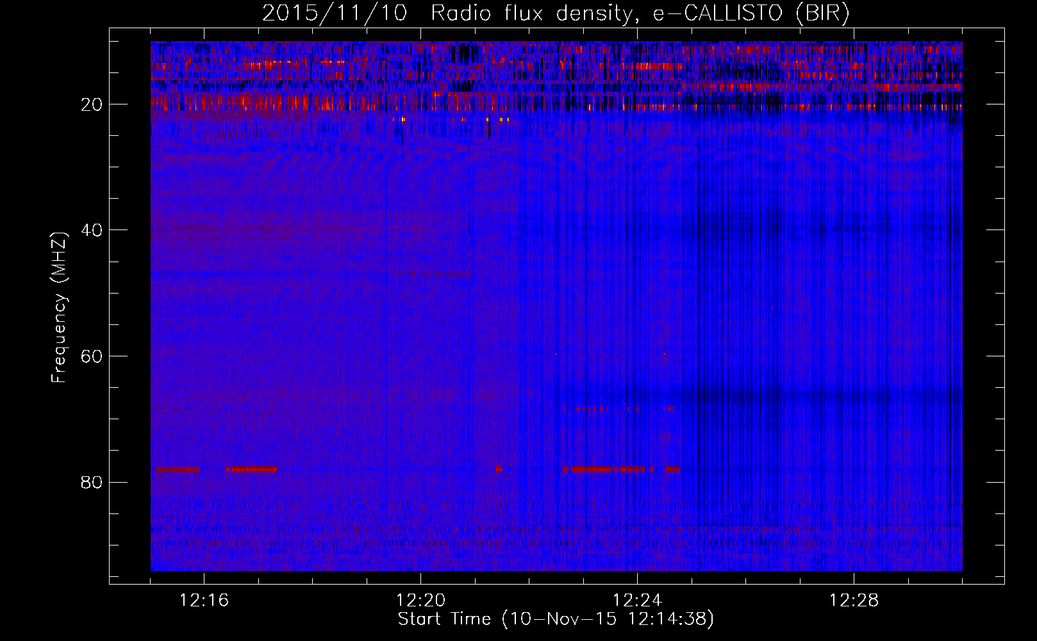
Task: Click the plot title '2015/11/10 Radio flux density, e-CALLISTO (BIR)'
Action: pyautogui.click(x=556, y=13)
